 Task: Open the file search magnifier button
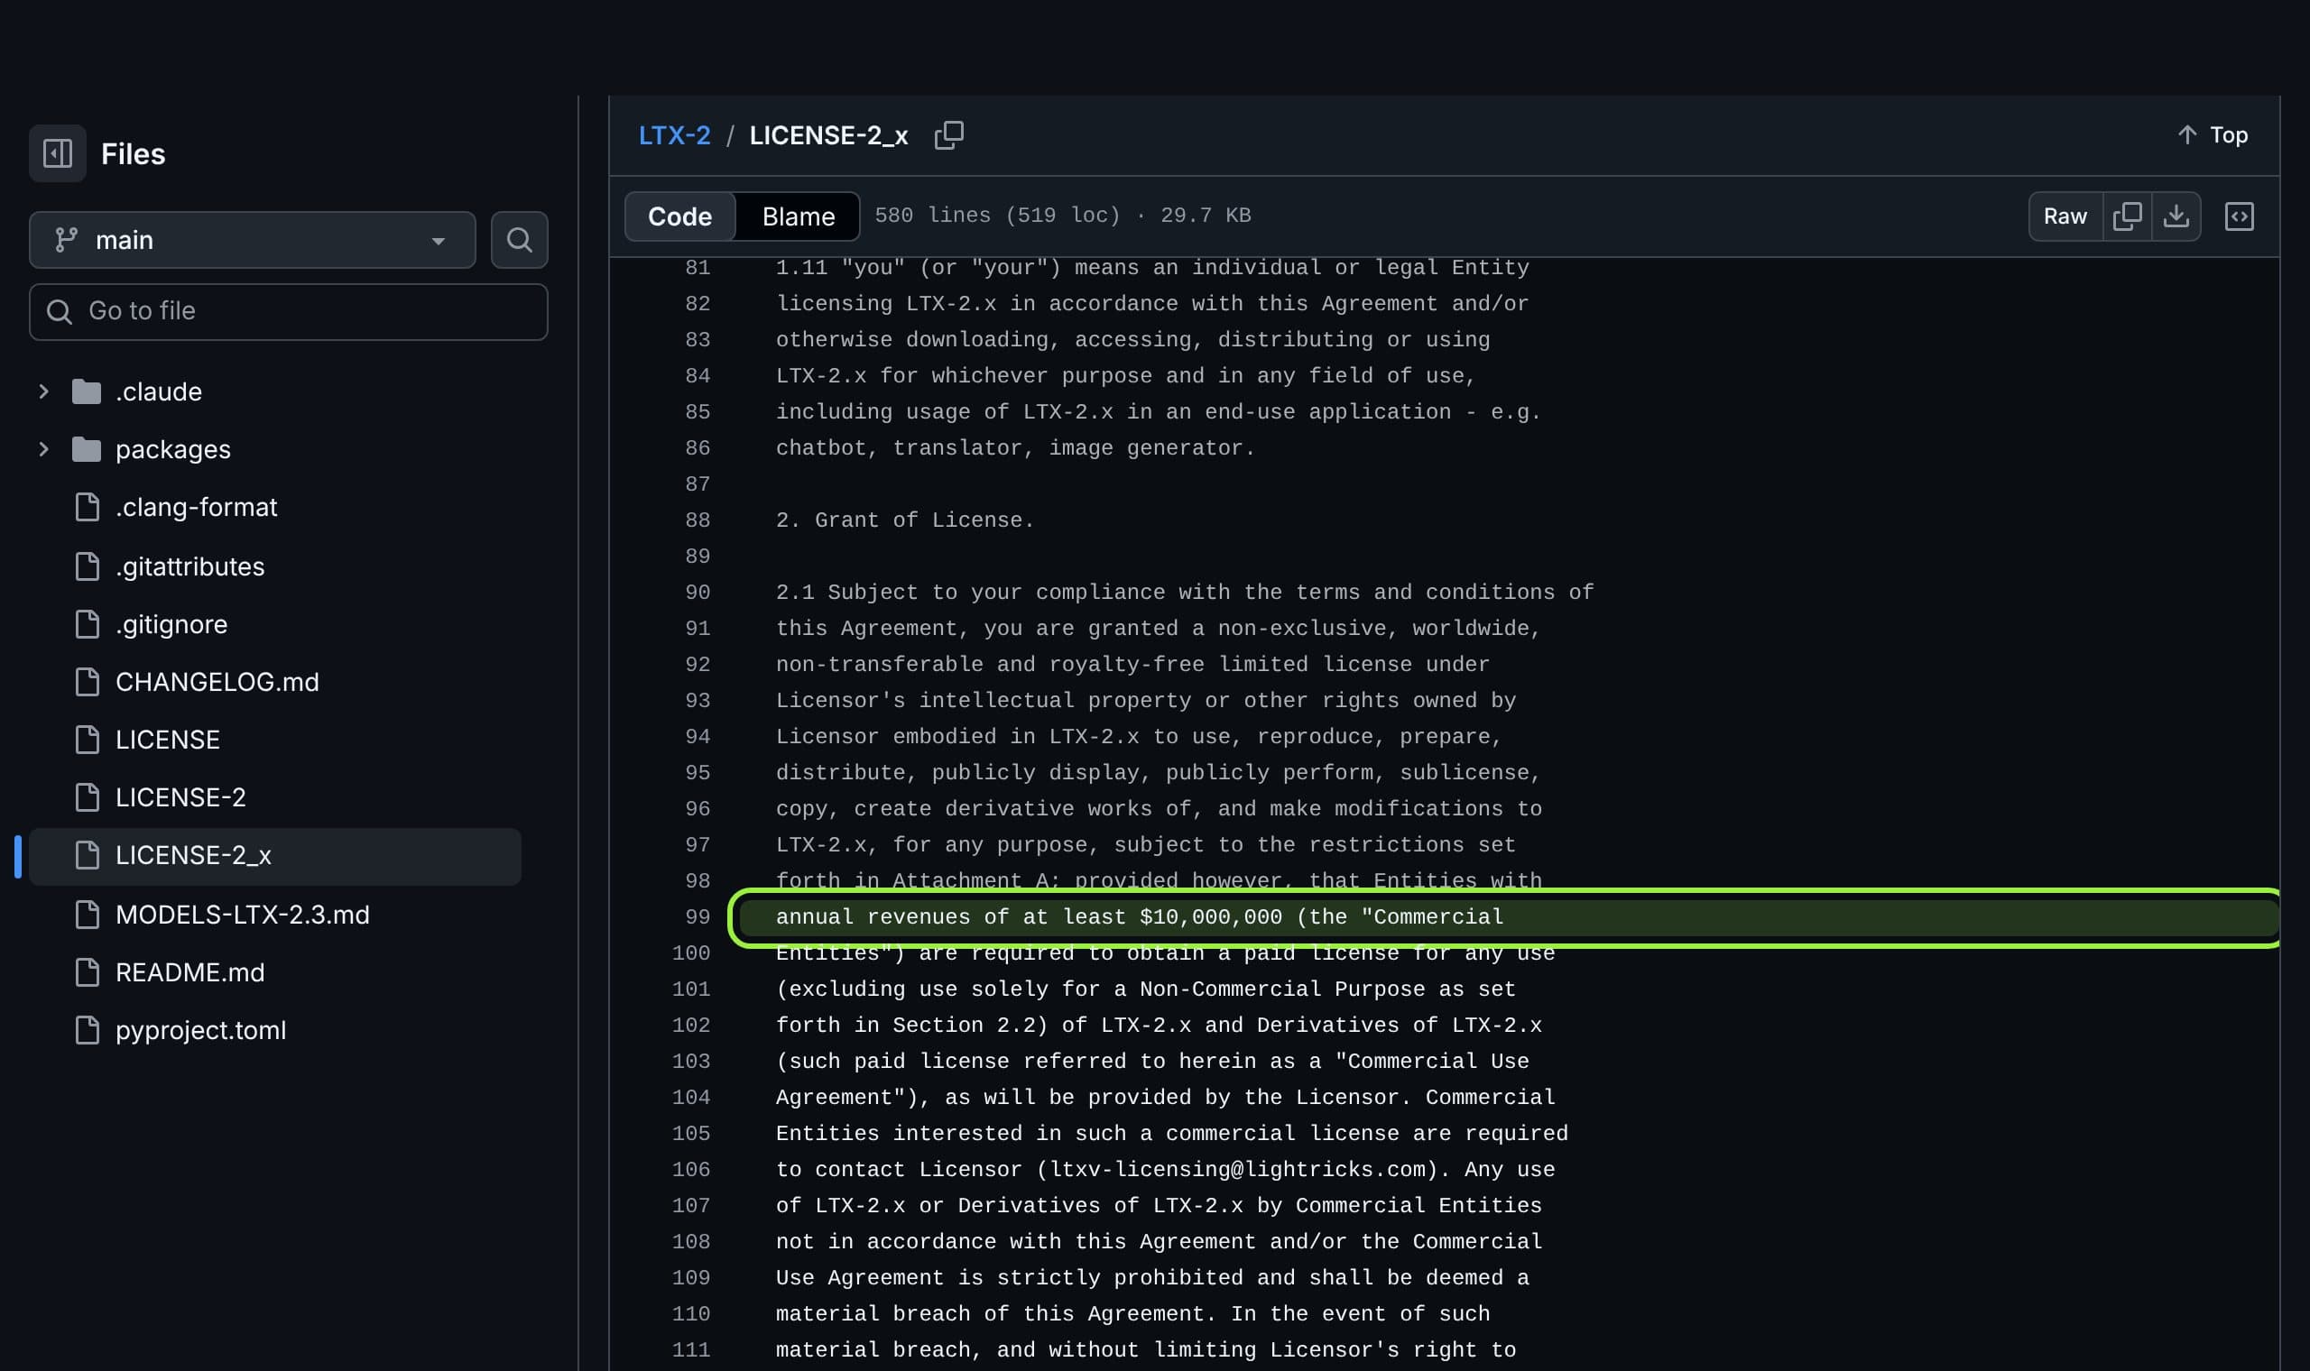(519, 240)
